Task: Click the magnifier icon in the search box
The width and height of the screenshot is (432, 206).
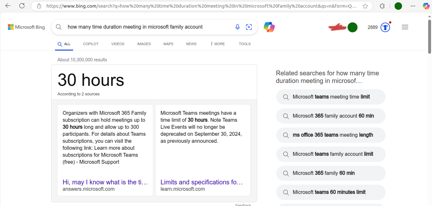Action: pos(59,27)
